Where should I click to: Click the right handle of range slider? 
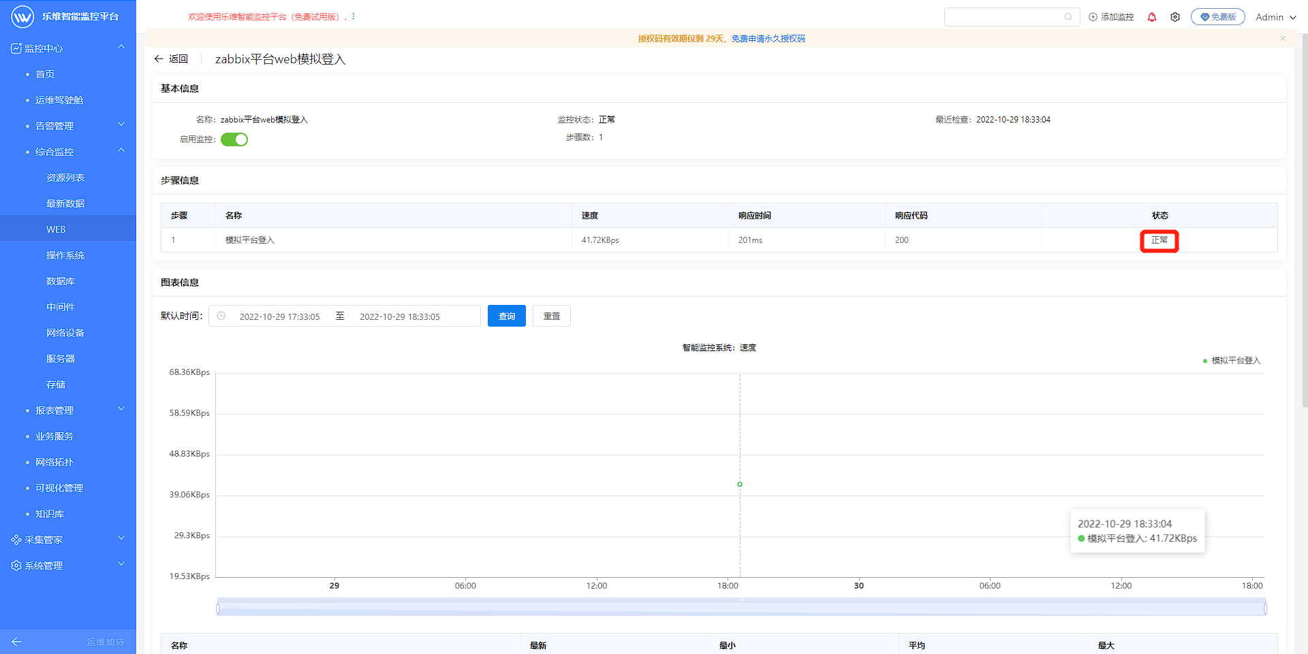pos(1265,609)
